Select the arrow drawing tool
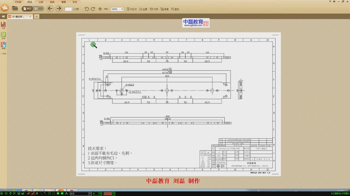The image size is (350, 196). tap(45, 194)
